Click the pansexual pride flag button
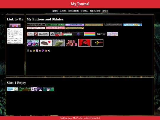Screen dimensions: 160x120 click(89, 34)
